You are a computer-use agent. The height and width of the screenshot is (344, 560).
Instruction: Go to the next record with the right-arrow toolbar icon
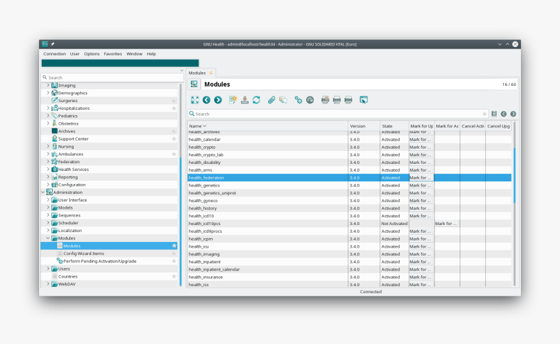(x=218, y=100)
